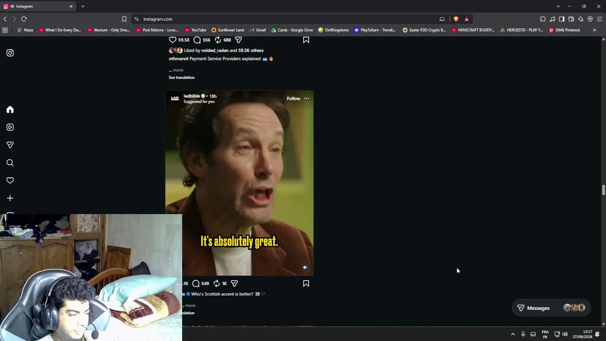Viewport: 606px width, 341px height.
Task: Open Brave VPN from the toolbar
Action: point(590,19)
